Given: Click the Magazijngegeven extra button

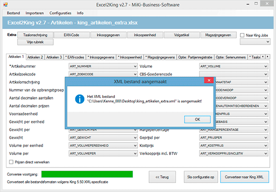Looking at the screenshot, I should [x=218, y=35].
